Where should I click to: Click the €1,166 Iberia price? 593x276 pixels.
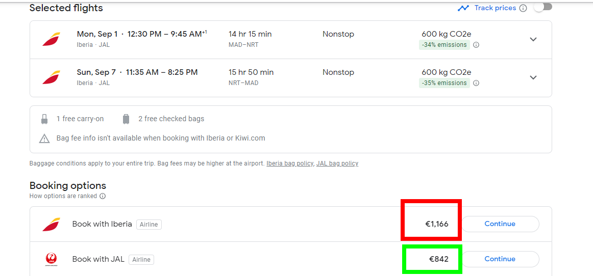click(x=437, y=224)
